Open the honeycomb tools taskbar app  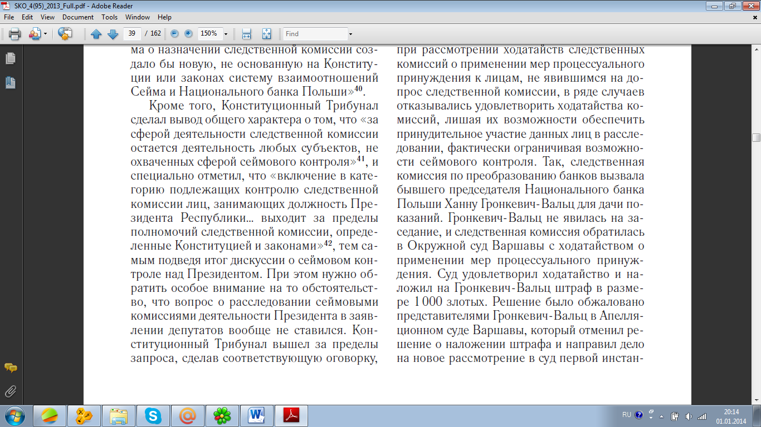click(84, 416)
